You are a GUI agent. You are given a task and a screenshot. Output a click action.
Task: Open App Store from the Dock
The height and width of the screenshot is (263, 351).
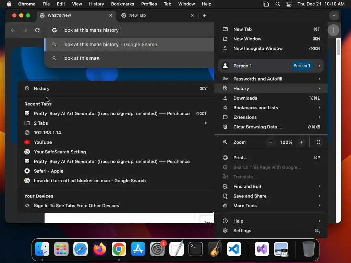[x=138, y=249]
